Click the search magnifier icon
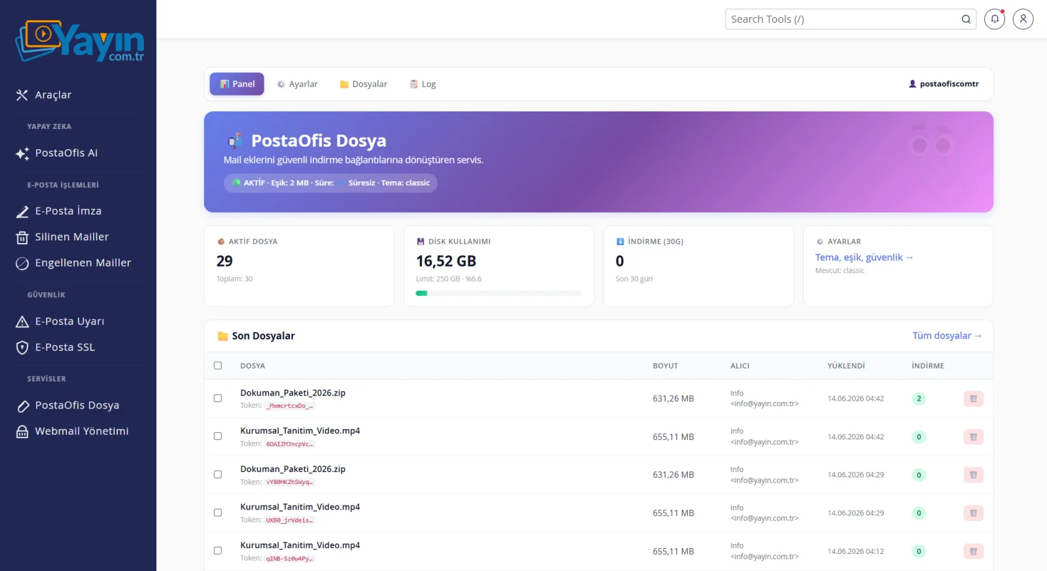The height and width of the screenshot is (571, 1047). tap(966, 19)
